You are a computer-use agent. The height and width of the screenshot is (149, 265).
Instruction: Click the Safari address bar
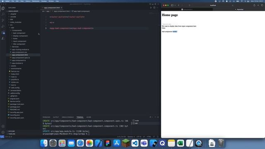(x=213, y=5)
